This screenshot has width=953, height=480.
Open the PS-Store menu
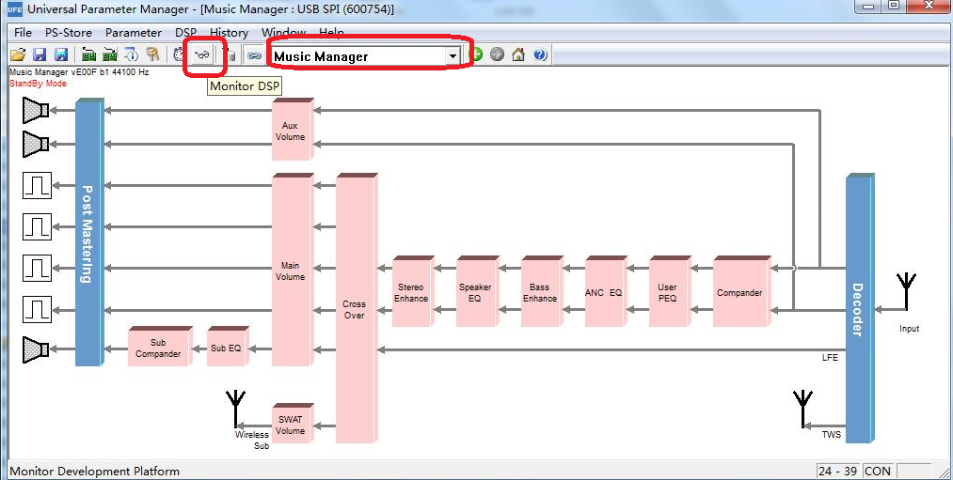coord(69,32)
